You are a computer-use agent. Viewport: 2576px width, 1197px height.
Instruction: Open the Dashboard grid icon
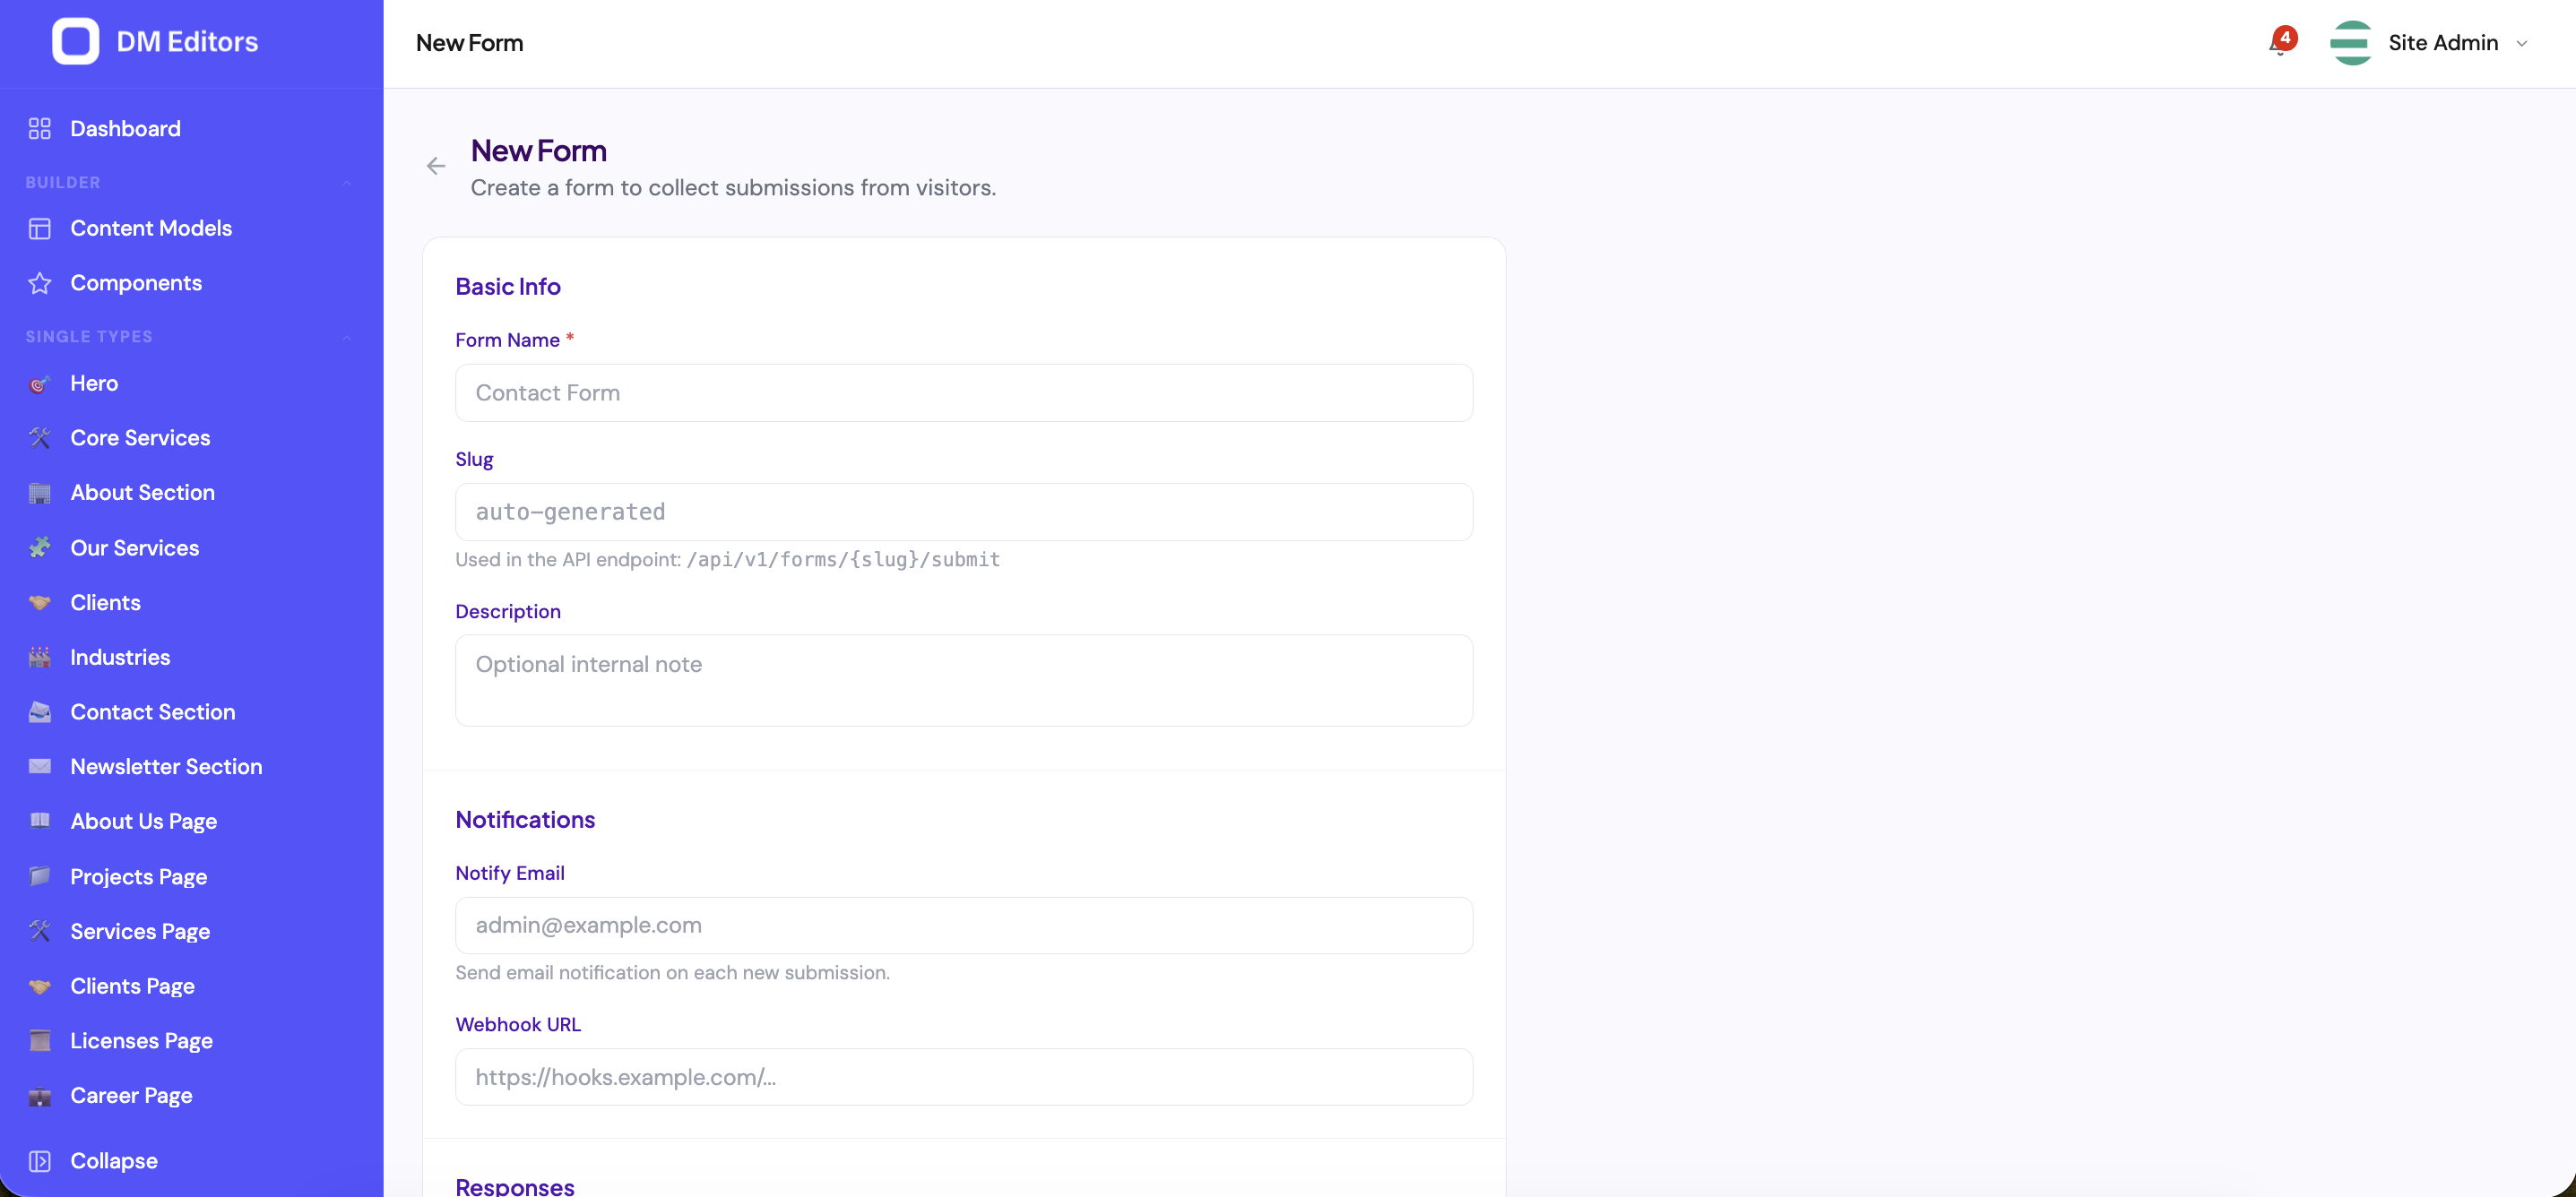click(39, 128)
